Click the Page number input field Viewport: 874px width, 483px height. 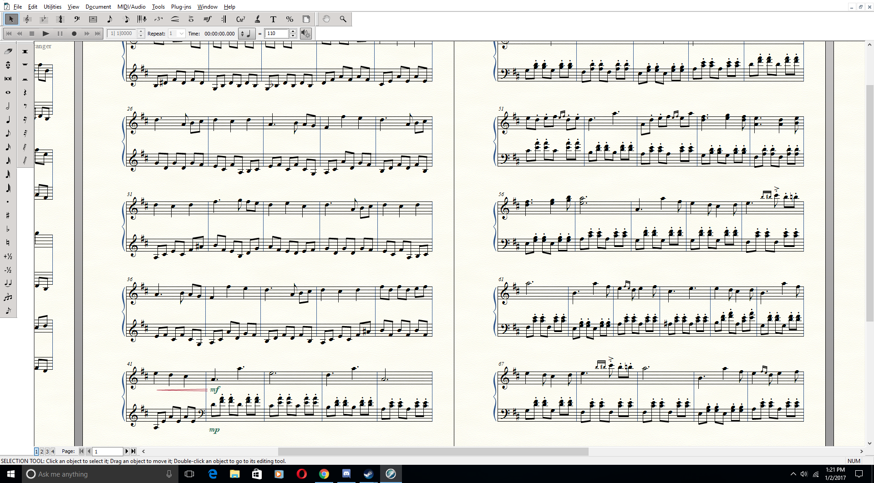tap(108, 451)
